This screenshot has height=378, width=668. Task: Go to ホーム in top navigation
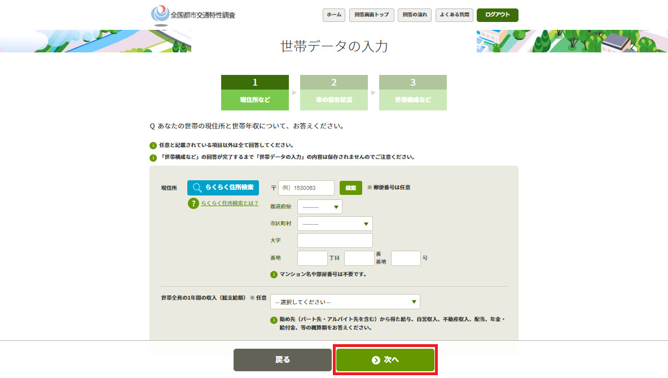334,15
